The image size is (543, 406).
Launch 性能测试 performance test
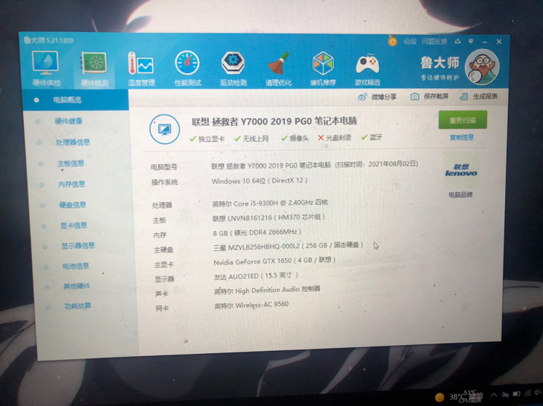pos(187,68)
